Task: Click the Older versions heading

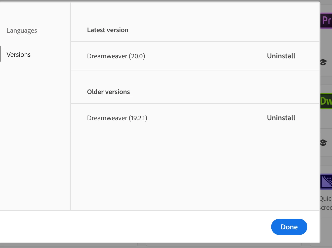Action: [x=108, y=92]
